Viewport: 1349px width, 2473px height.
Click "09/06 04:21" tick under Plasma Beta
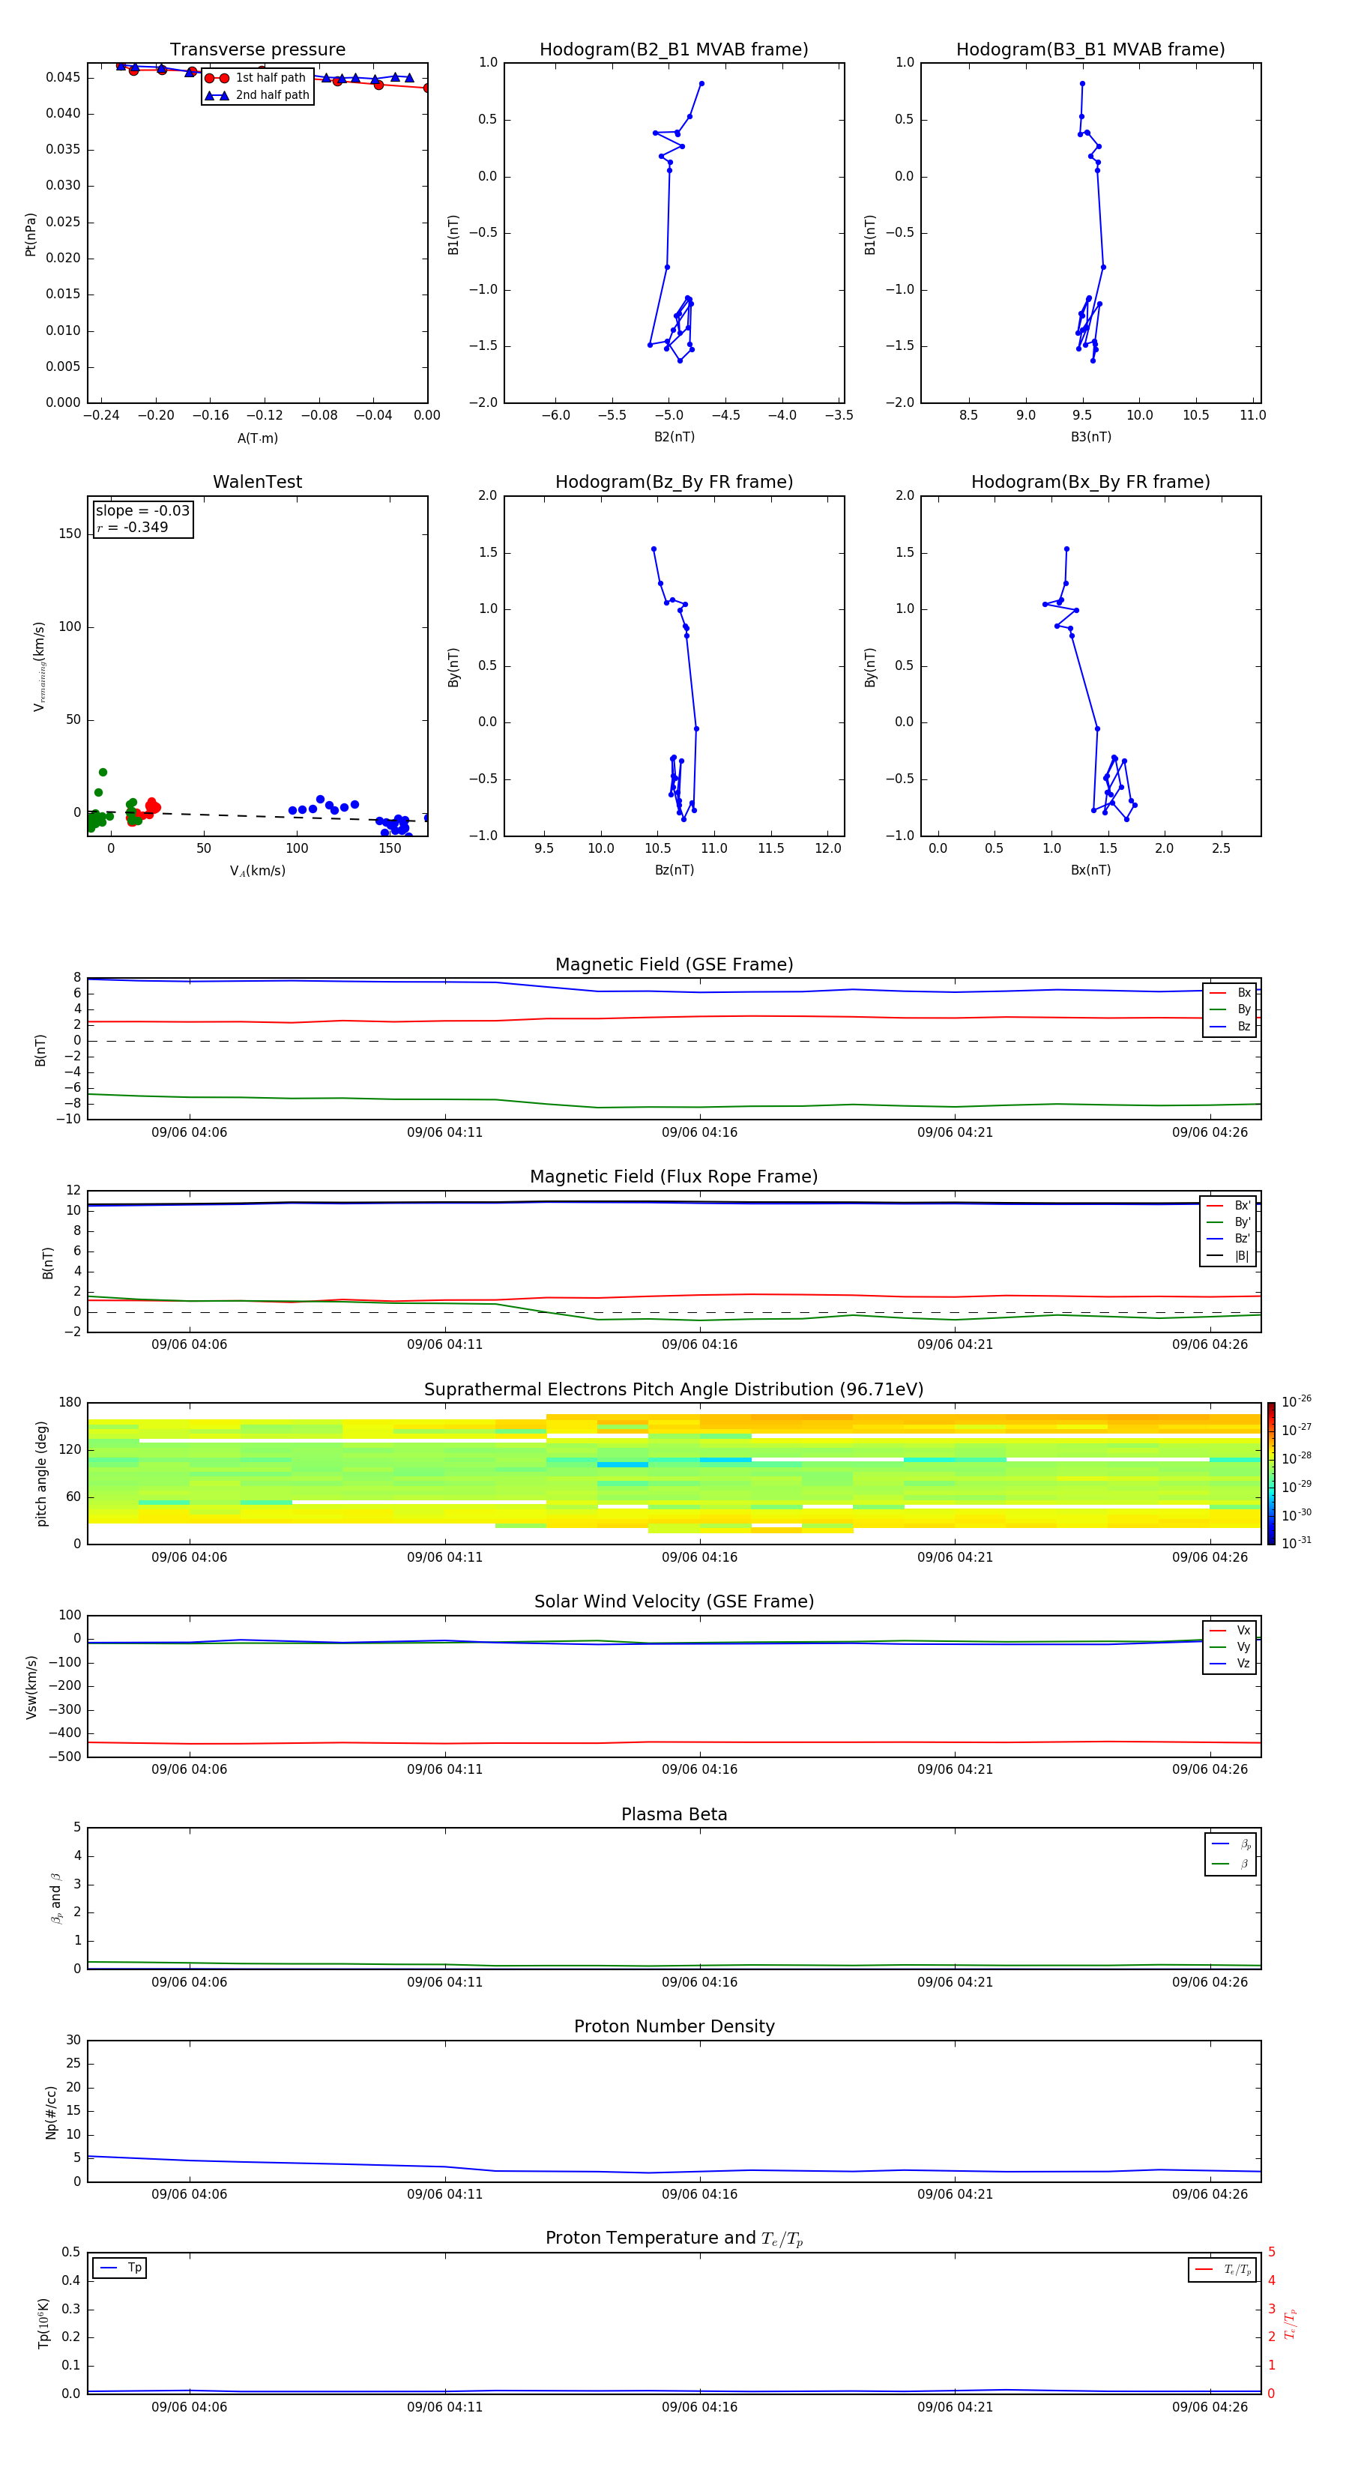(x=954, y=1981)
